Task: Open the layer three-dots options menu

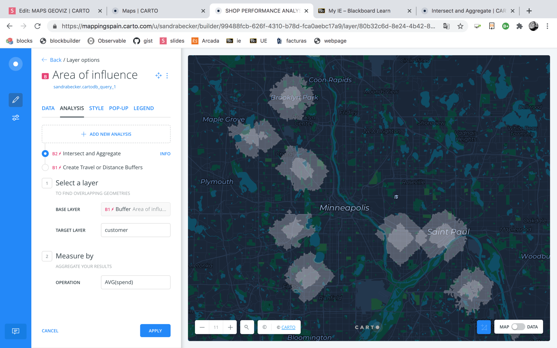Action: 167,76
